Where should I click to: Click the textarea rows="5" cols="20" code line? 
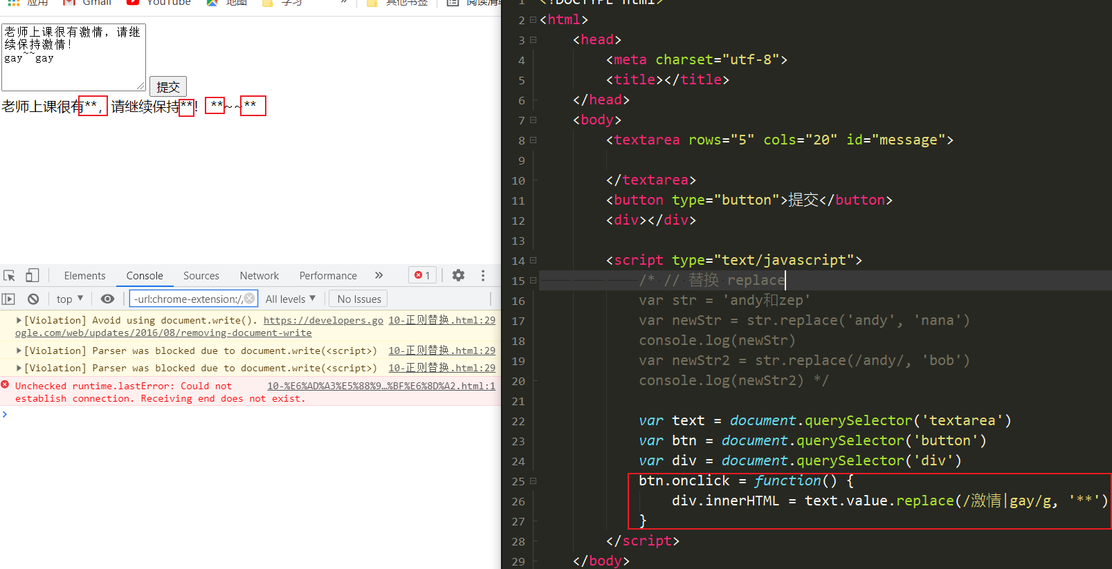point(779,140)
